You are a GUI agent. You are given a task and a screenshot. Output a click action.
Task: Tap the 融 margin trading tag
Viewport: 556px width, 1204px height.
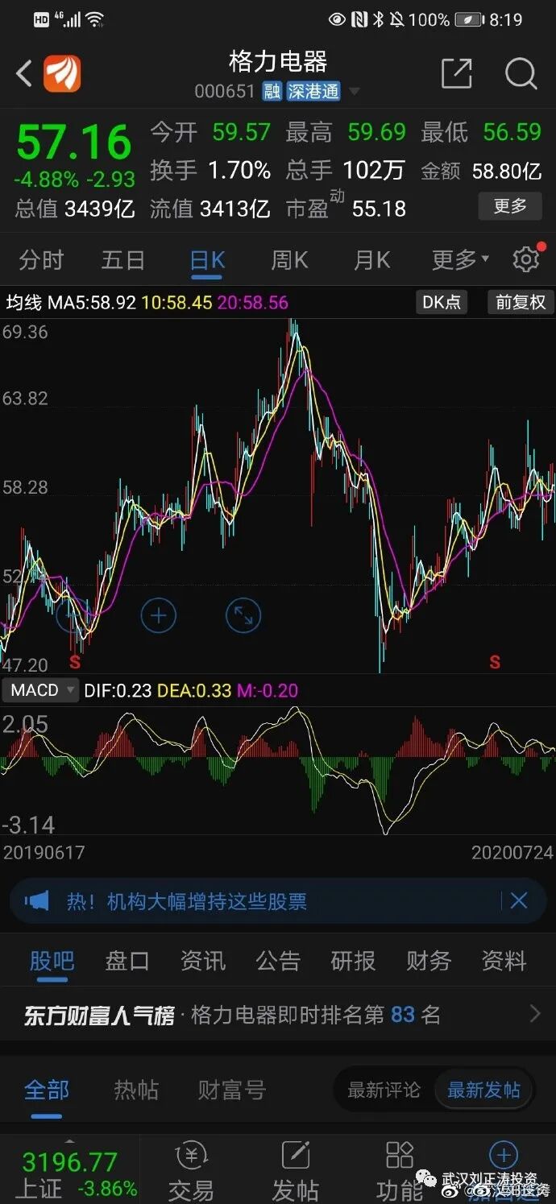tap(271, 92)
